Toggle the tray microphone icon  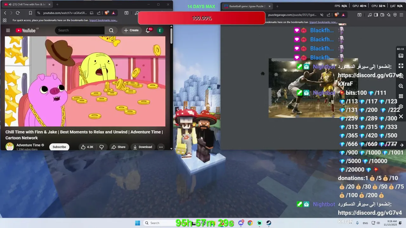click(357, 223)
